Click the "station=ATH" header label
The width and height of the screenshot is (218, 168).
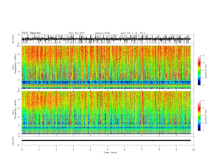point(102,33)
